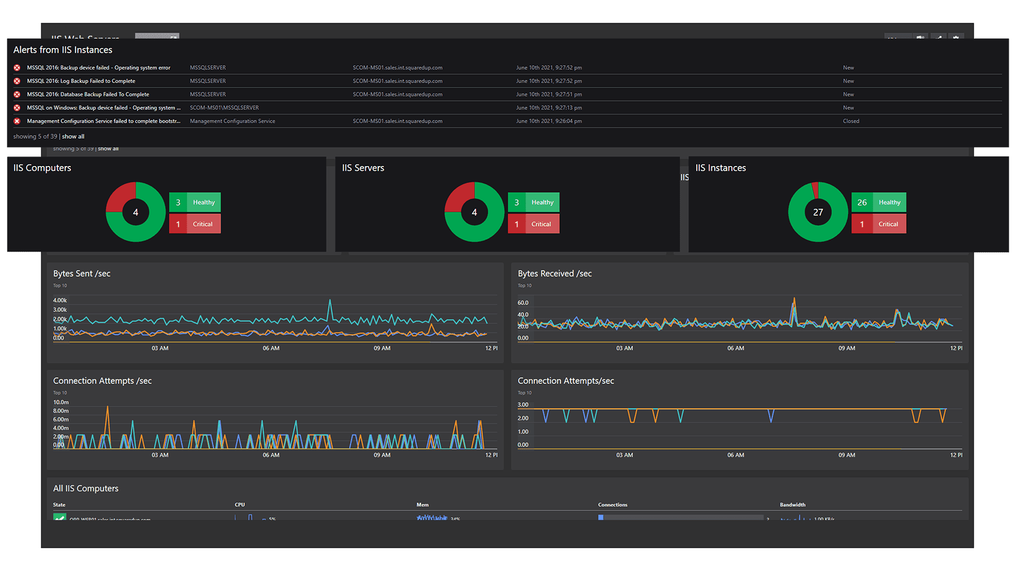Viewport: 1015px width, 571px height.
Task: Select the Bytes Received /sec panel header
Action: pos(554,273)
